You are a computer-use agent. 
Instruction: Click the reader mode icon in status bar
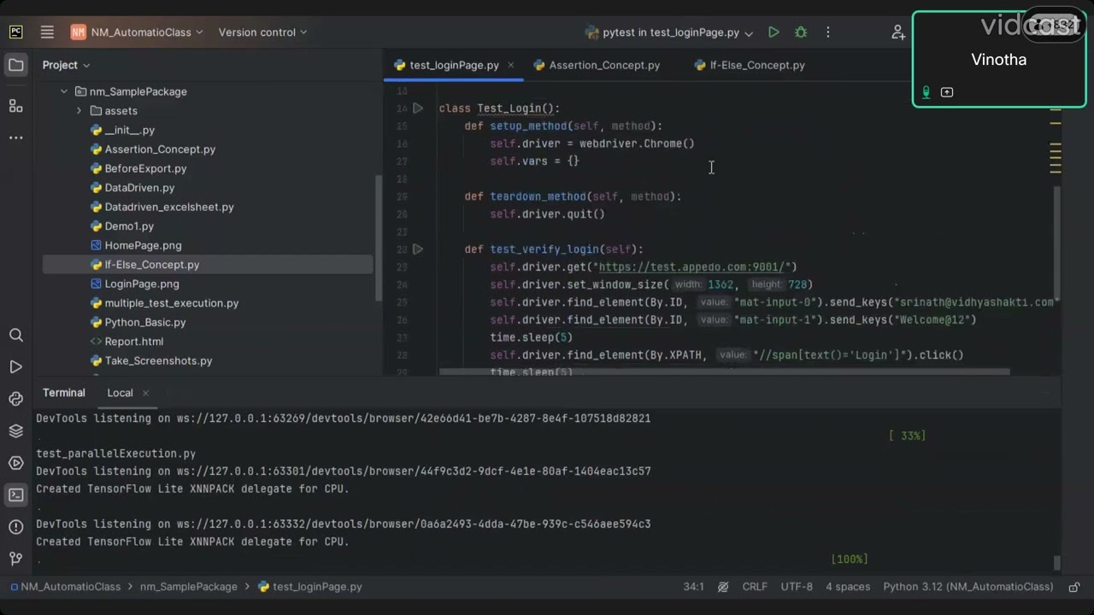tap(723, 587)
